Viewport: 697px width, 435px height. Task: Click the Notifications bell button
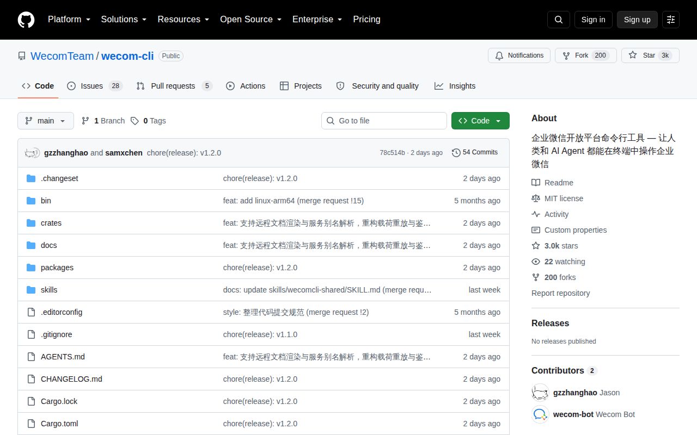(x=519, y=55)
